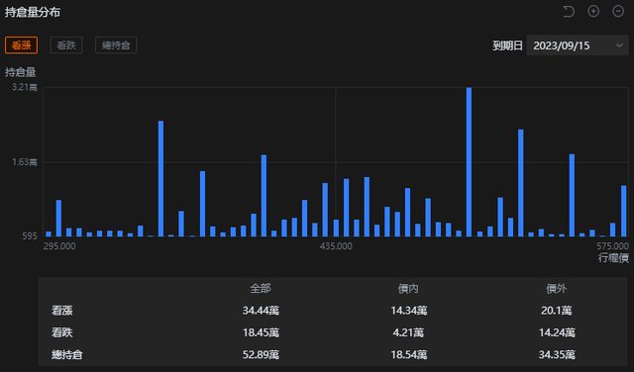
Task: Click the 價內 column header
Action: 408,288
